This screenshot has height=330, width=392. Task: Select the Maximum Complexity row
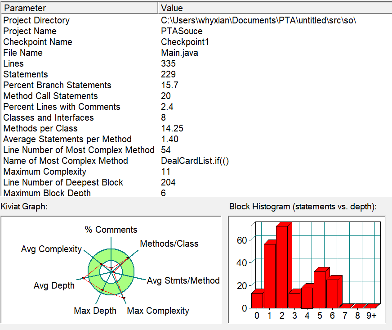point(196,172)
